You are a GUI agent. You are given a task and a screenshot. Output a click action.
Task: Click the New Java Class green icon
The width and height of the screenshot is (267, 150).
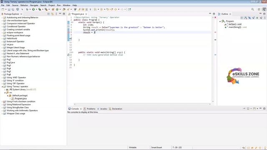click(x=57, y=10)
